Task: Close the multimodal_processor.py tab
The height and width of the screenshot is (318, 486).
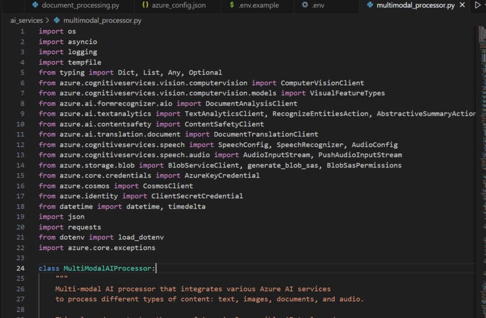Action: 462,5
